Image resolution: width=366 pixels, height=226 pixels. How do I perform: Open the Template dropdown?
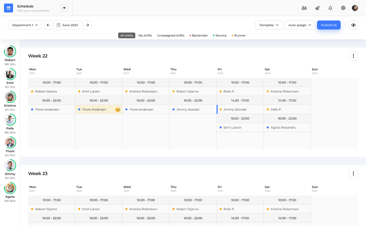click(269, 25)
